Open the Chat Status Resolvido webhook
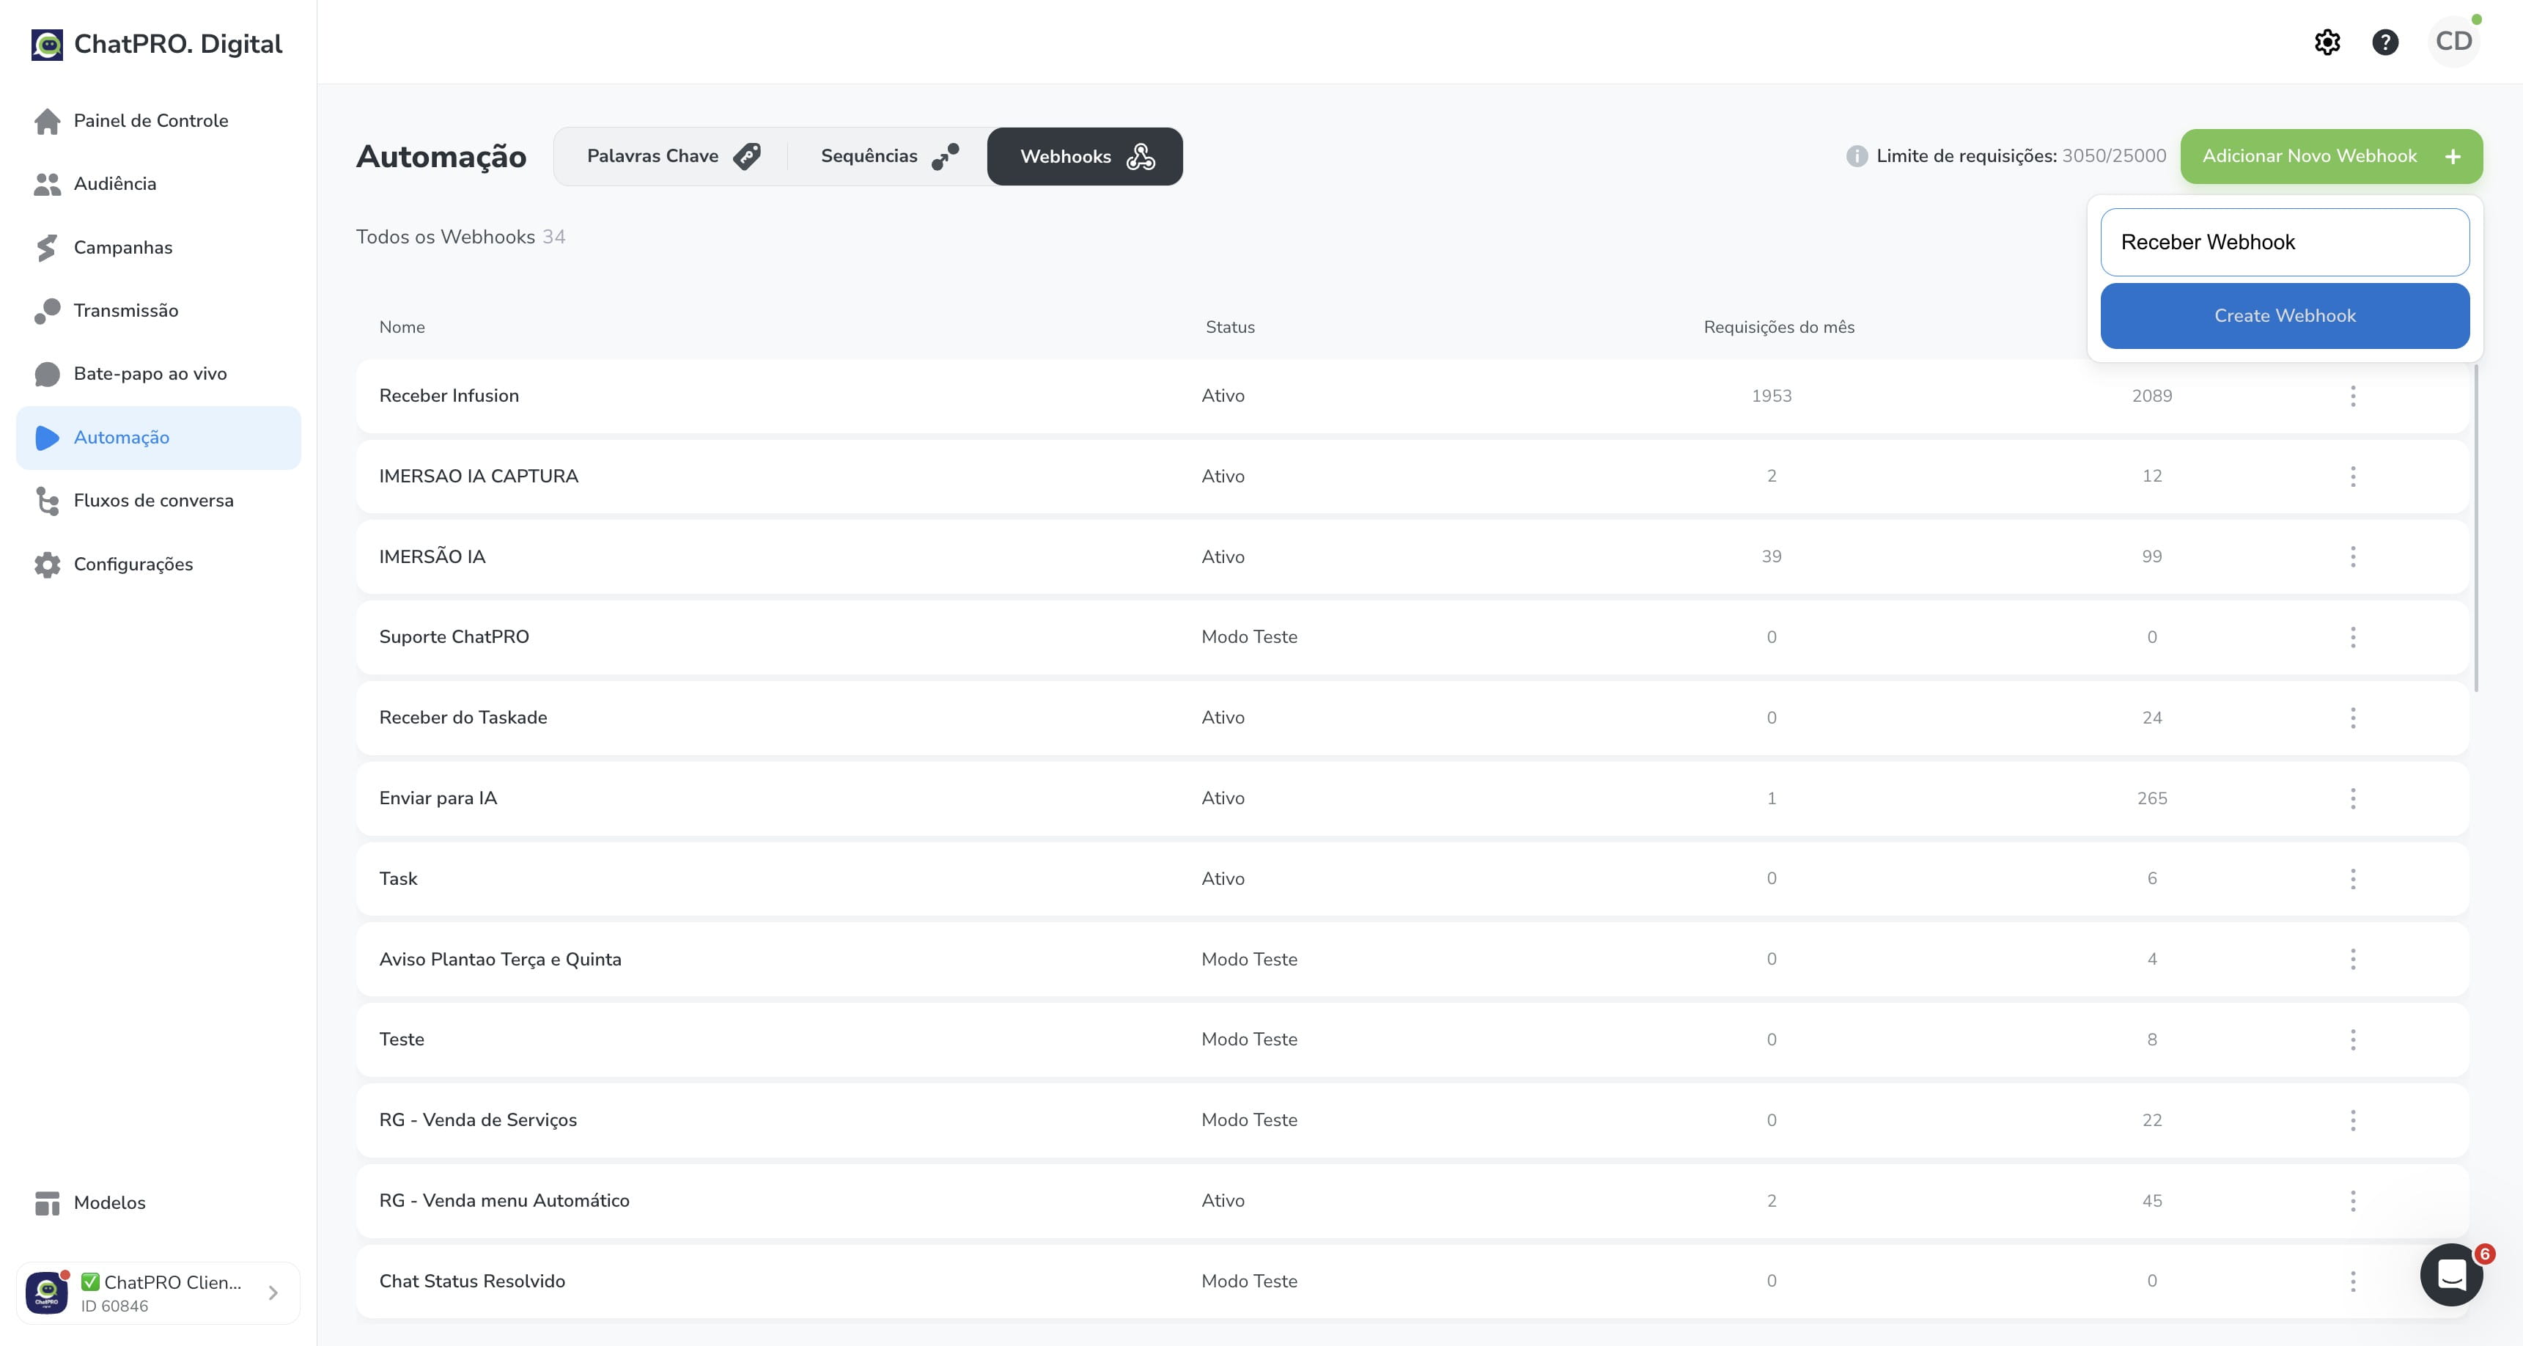This screenshot has width=2523, height=1346. [1411, 1281]
